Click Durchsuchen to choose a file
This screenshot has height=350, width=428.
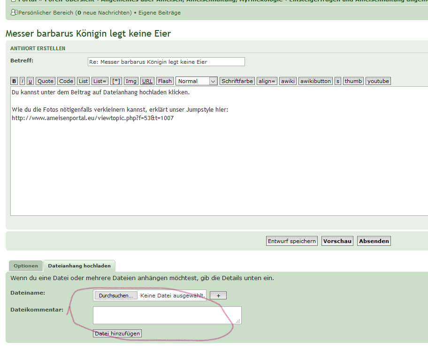(x=116, y=296)
